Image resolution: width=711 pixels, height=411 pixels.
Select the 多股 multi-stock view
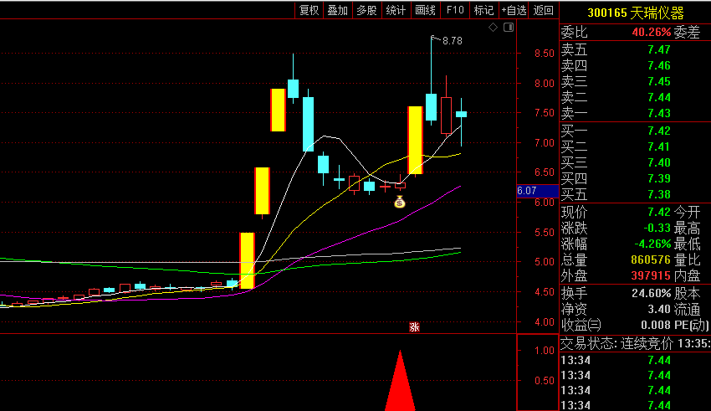pos(366,10)
